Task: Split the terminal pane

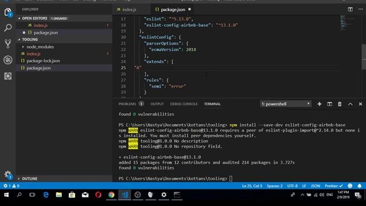Action: 329,104
